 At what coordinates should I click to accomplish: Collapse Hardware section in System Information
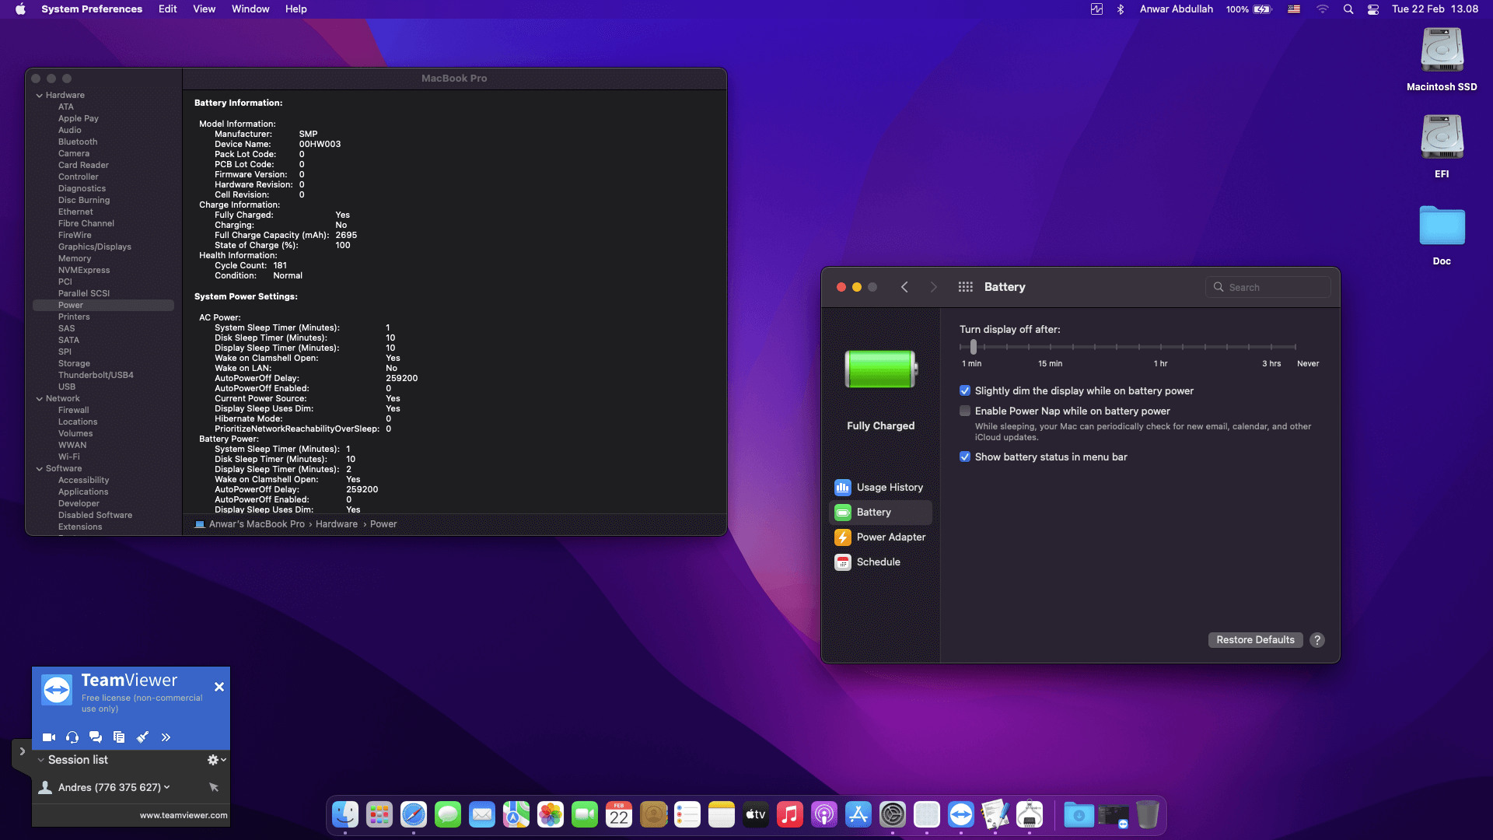pyautogui.click(x=39, y=96)
